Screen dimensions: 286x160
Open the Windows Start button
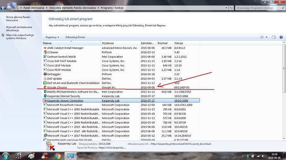click(x=5, y=156)
